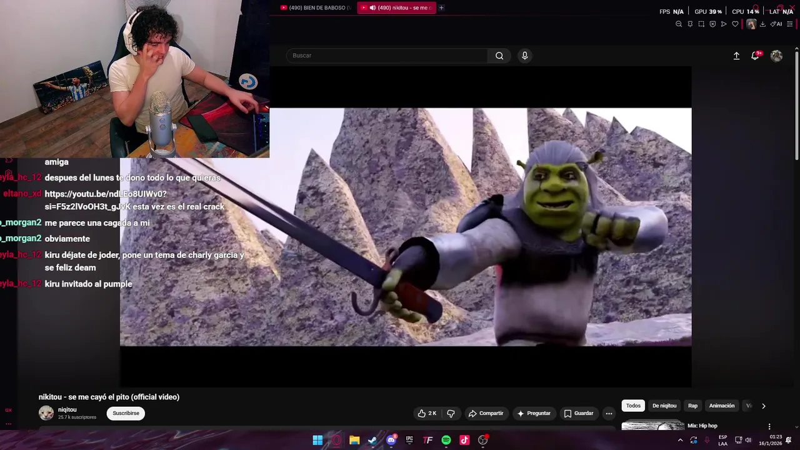Click the profile picture in browser toolbar
The height and width of the screenshot is (450, 800).
click(751, 24)
